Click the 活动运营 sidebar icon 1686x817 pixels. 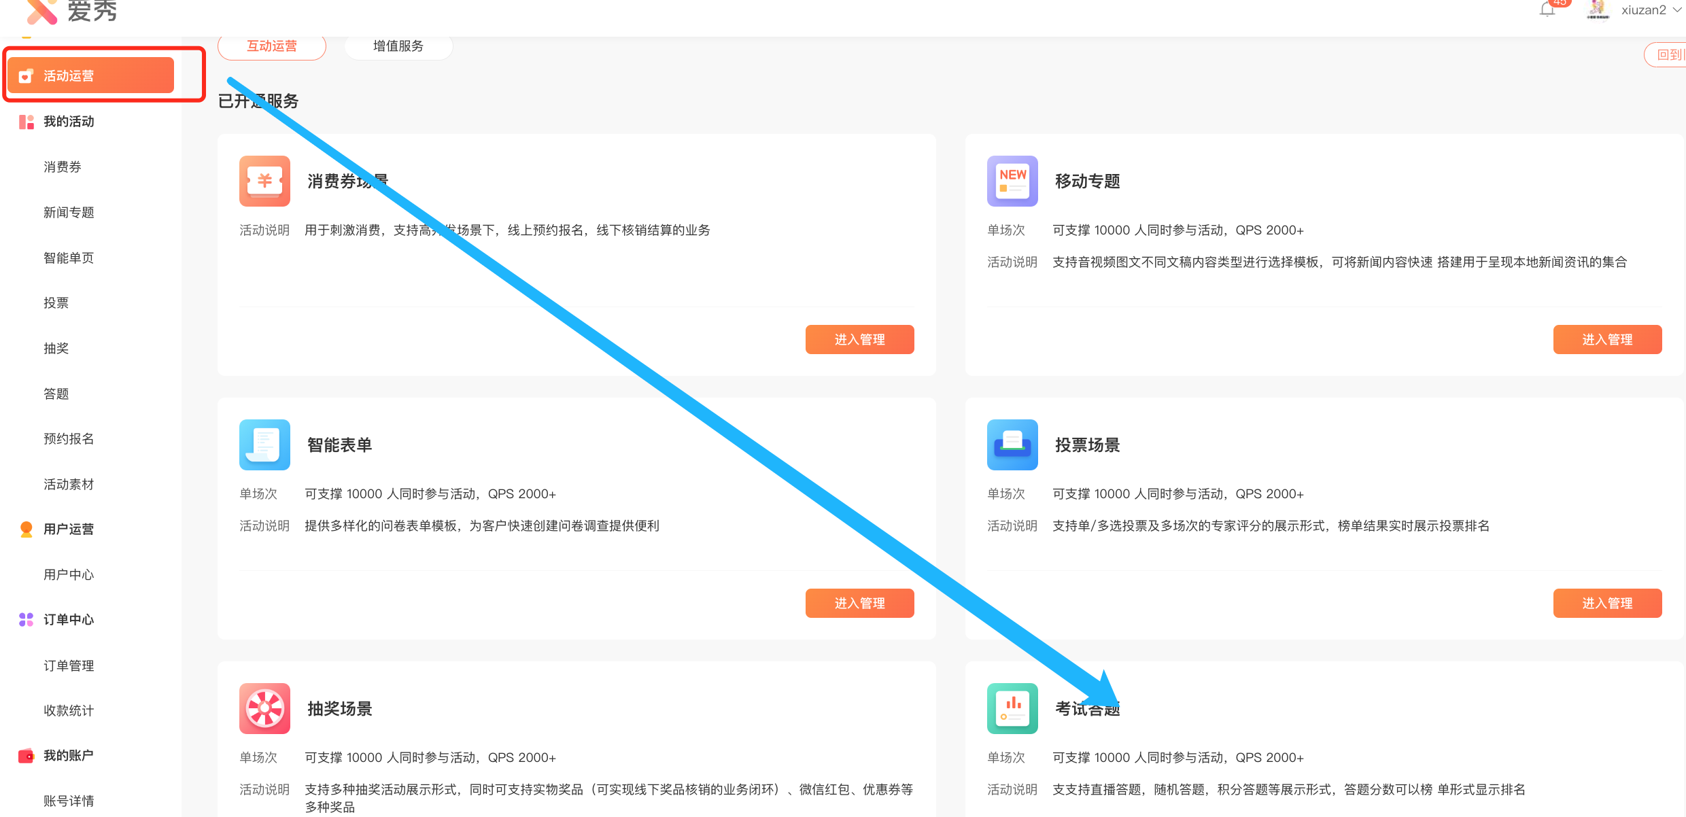26,75
